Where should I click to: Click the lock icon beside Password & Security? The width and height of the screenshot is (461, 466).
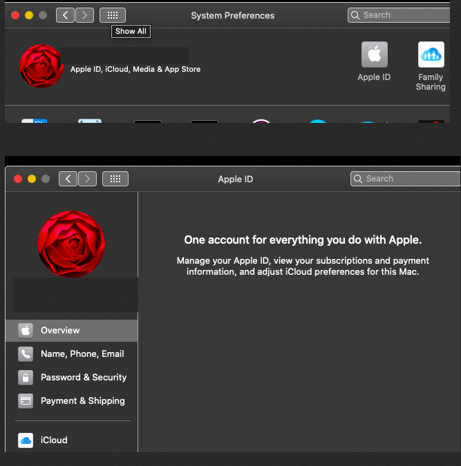[26, 378]
